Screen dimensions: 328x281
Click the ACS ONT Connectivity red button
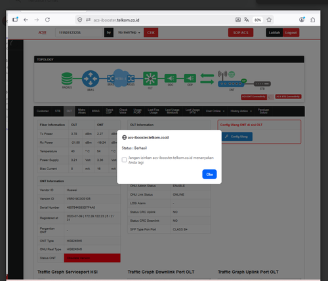point(254,97)
